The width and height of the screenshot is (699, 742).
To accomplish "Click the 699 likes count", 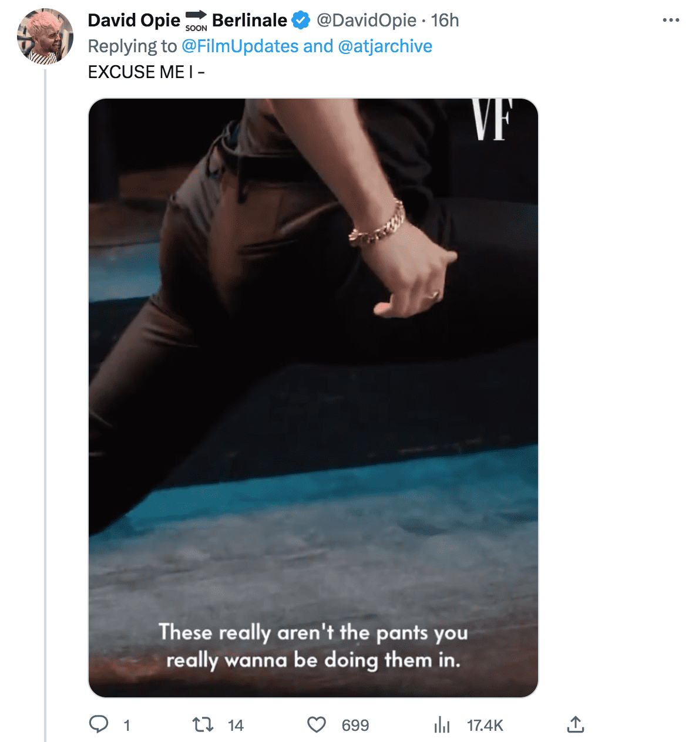I will [x=355, y=726].
